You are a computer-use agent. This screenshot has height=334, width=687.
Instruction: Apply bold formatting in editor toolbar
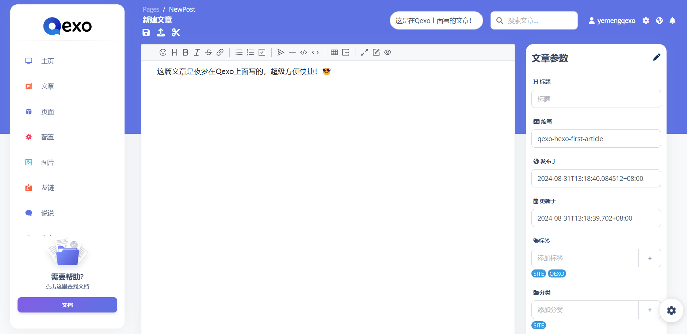[x=186, y=53]
